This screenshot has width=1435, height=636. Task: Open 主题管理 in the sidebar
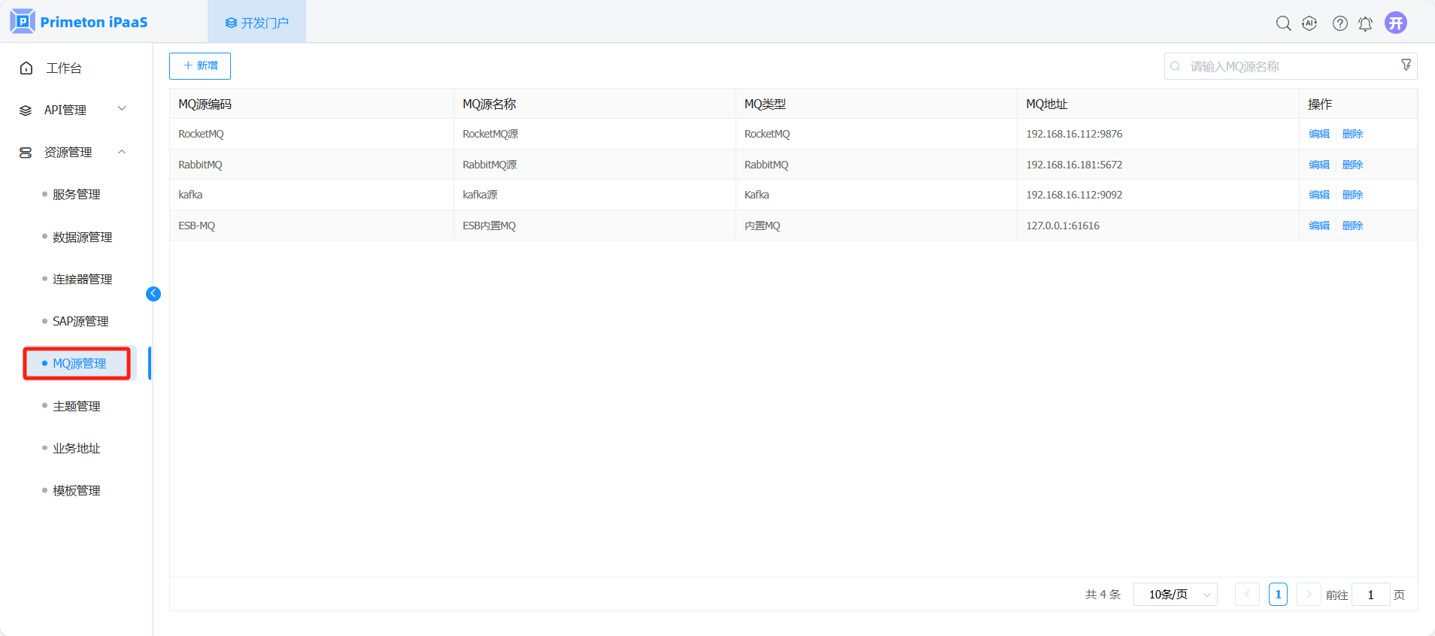(x=76, y=406)
